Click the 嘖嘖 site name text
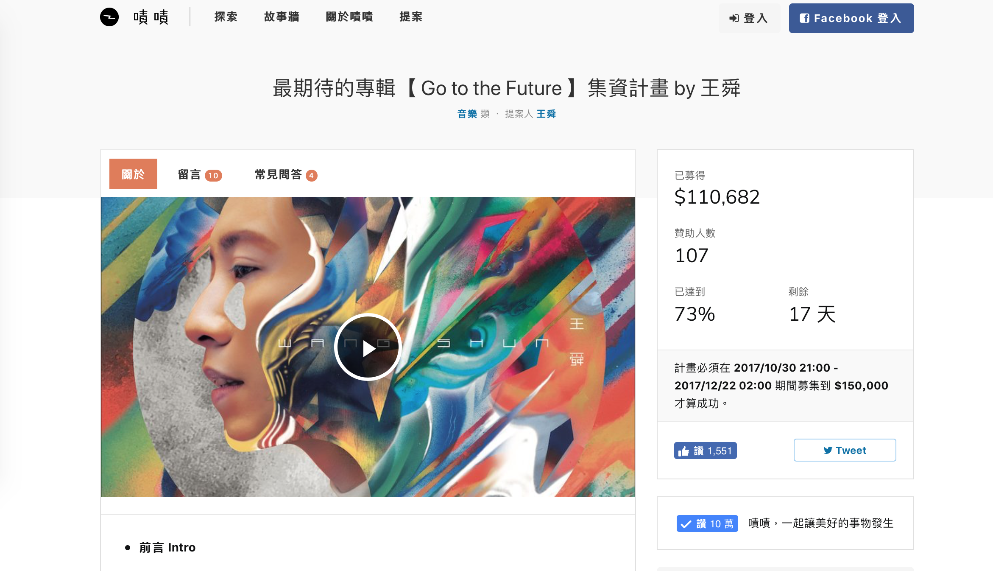This screenshot has height=571, width=993. 151,17
